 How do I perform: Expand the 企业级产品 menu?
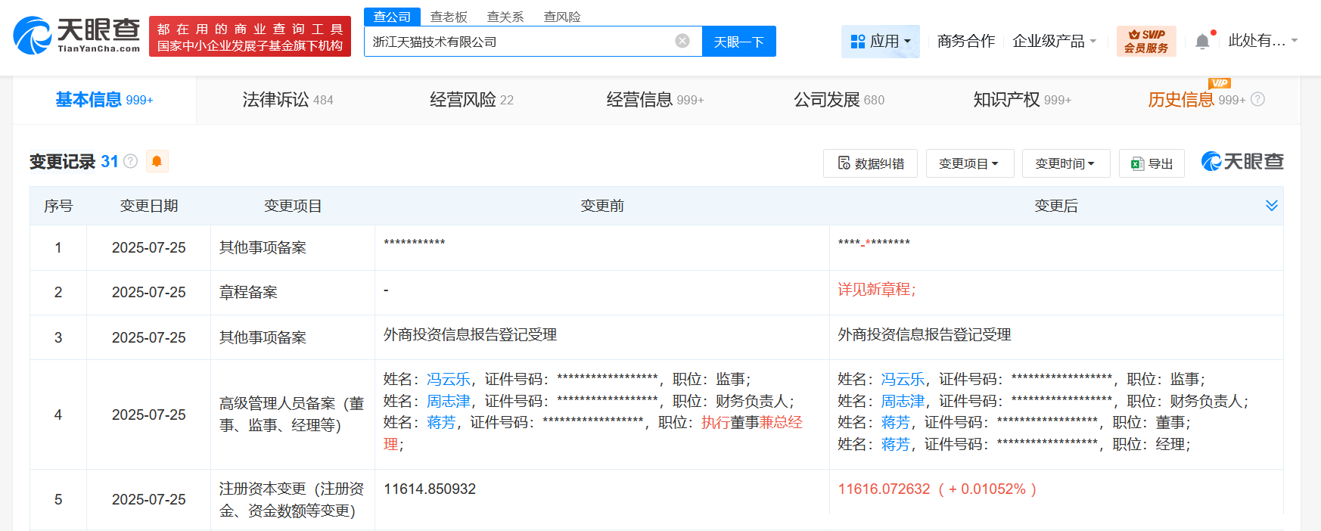(x=1054, y=42)
